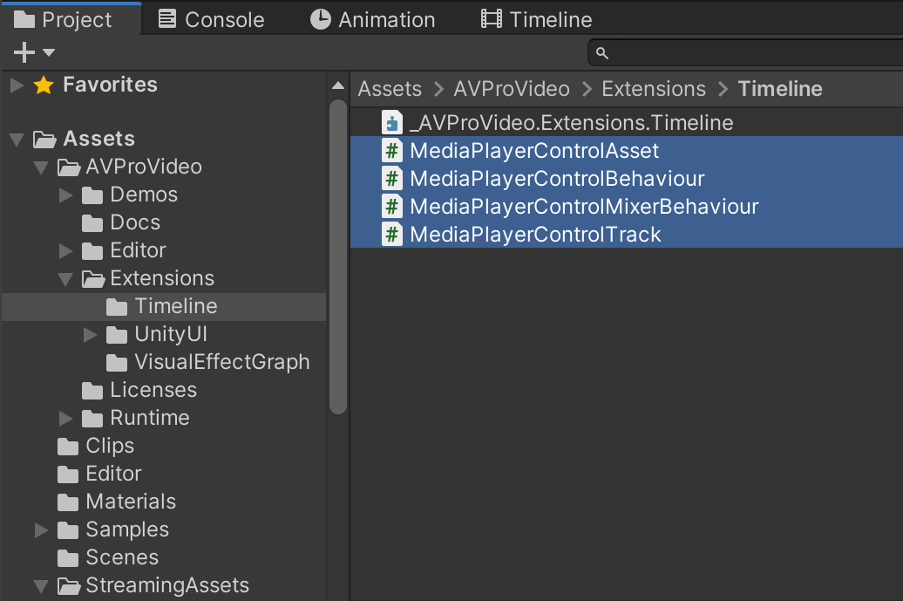The image size is (903, 601).
Task: Select the Clips folder icon
Action: (68, 447)
